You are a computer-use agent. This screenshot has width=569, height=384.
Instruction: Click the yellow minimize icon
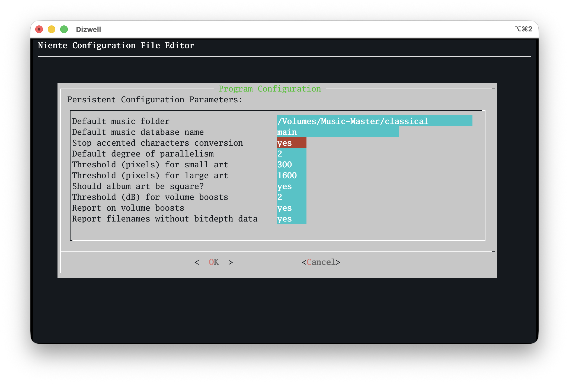pyautogui.click(x=51, y=29)
